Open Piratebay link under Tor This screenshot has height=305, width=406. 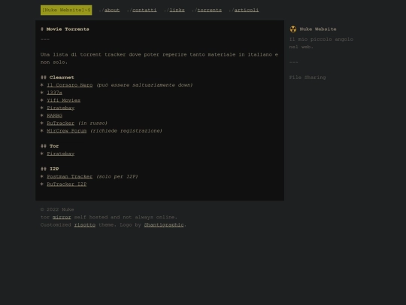(61, 154)
